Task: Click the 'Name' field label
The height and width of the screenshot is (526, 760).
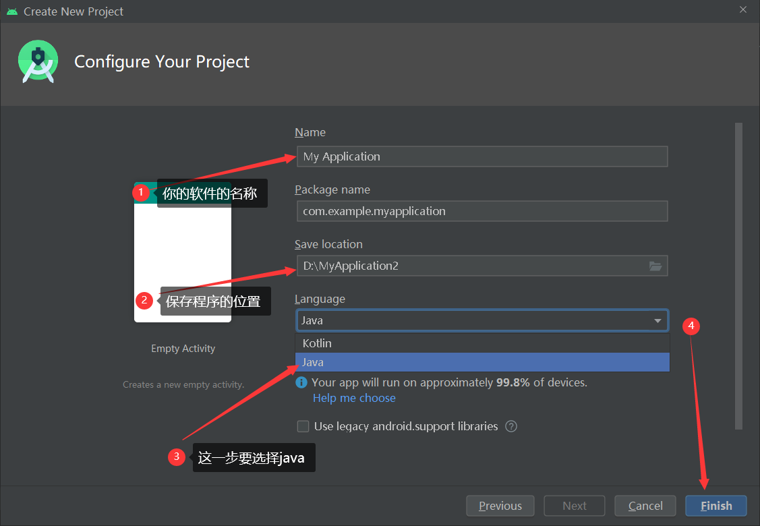Action: pyautogui.click(x=310, y=132)
